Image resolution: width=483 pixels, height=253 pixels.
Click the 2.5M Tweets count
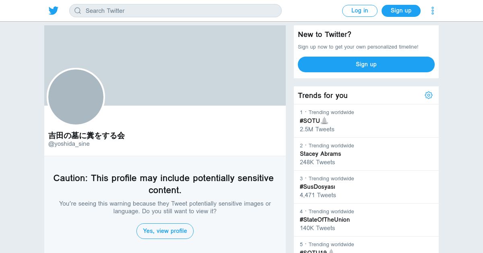click(x=317, y=129)
